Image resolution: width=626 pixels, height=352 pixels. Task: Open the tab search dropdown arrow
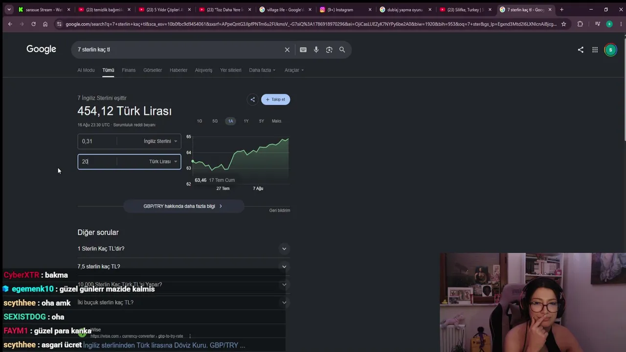(x=10, y=9)
